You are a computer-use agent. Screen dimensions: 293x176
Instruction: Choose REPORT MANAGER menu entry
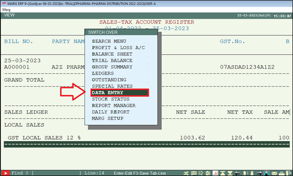114,105
